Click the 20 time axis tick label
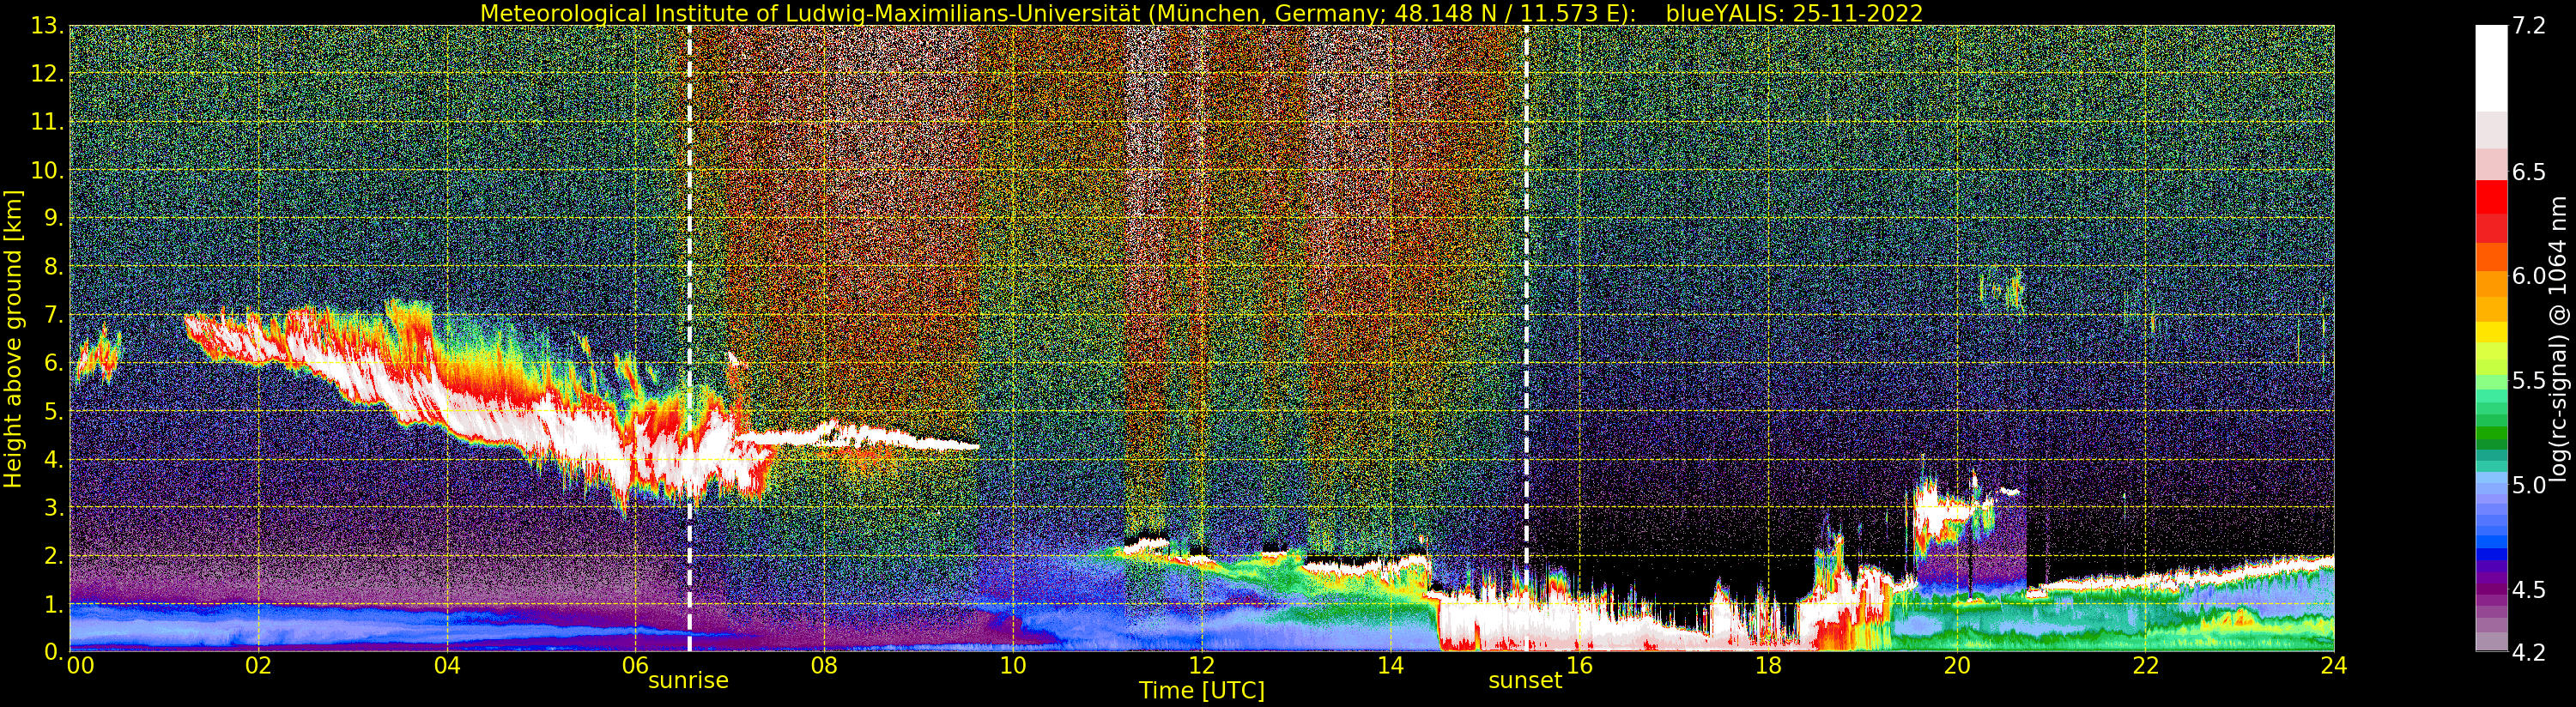Image resolution: width=2576 pixels, height=707 pixels. click(1957, 666)
